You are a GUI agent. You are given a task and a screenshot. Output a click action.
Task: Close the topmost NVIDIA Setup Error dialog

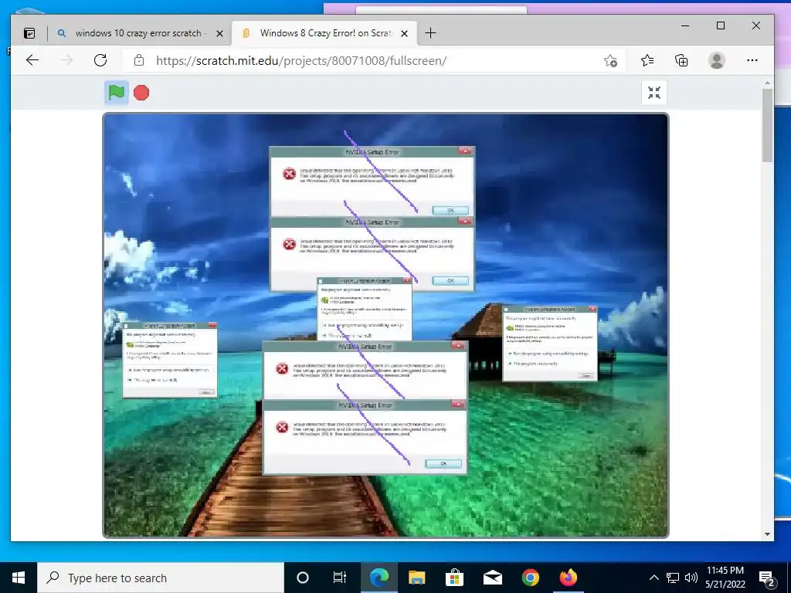point(465,151)
